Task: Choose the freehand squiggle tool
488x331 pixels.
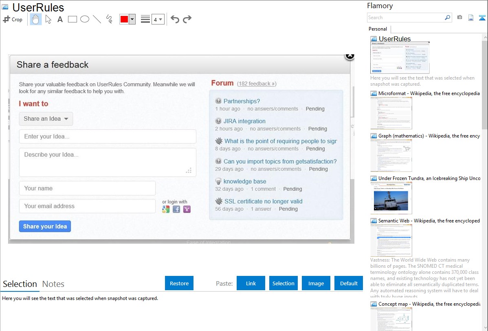Action: [109, 19]
